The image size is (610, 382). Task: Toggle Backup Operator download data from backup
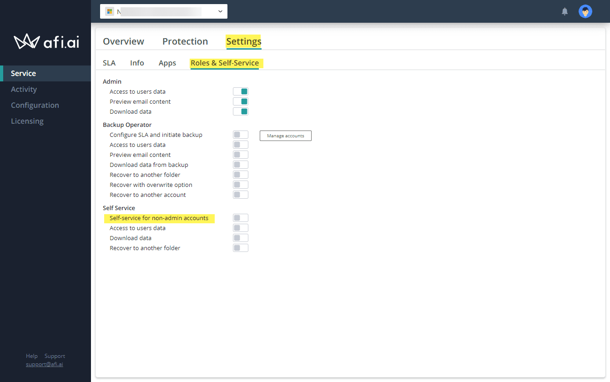(241, 164)
